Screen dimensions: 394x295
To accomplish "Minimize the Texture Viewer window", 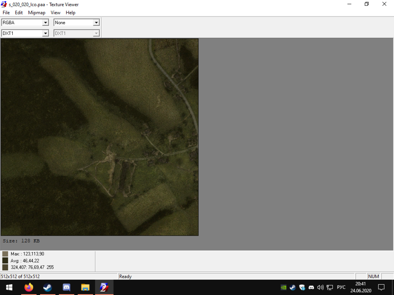I will [x=349, y=4].
